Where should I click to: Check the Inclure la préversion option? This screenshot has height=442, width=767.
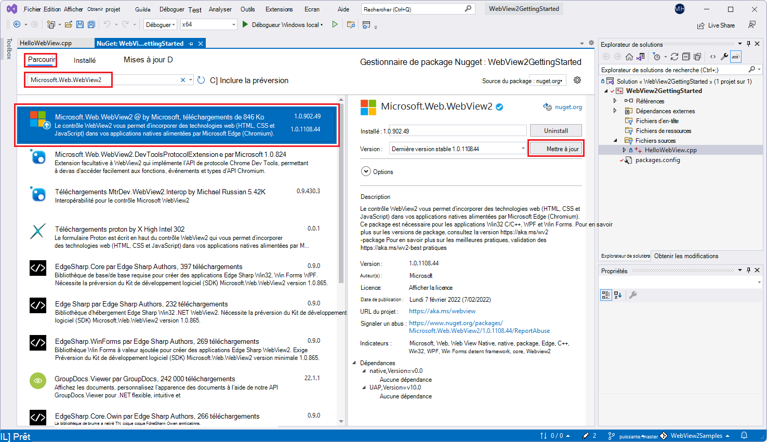[x=214, y=81]
